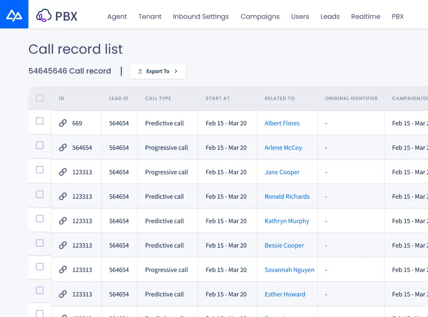Click the link icon in the Albert Flores row
Screen dimensions: 428x317
(63, 123)
